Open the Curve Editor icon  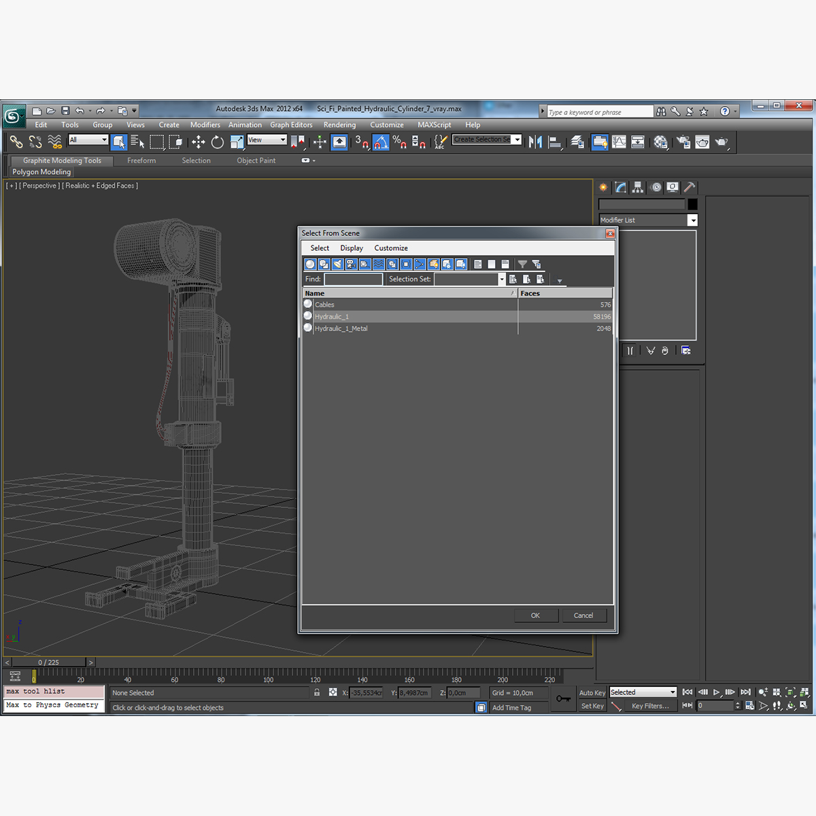click(619, 141)
